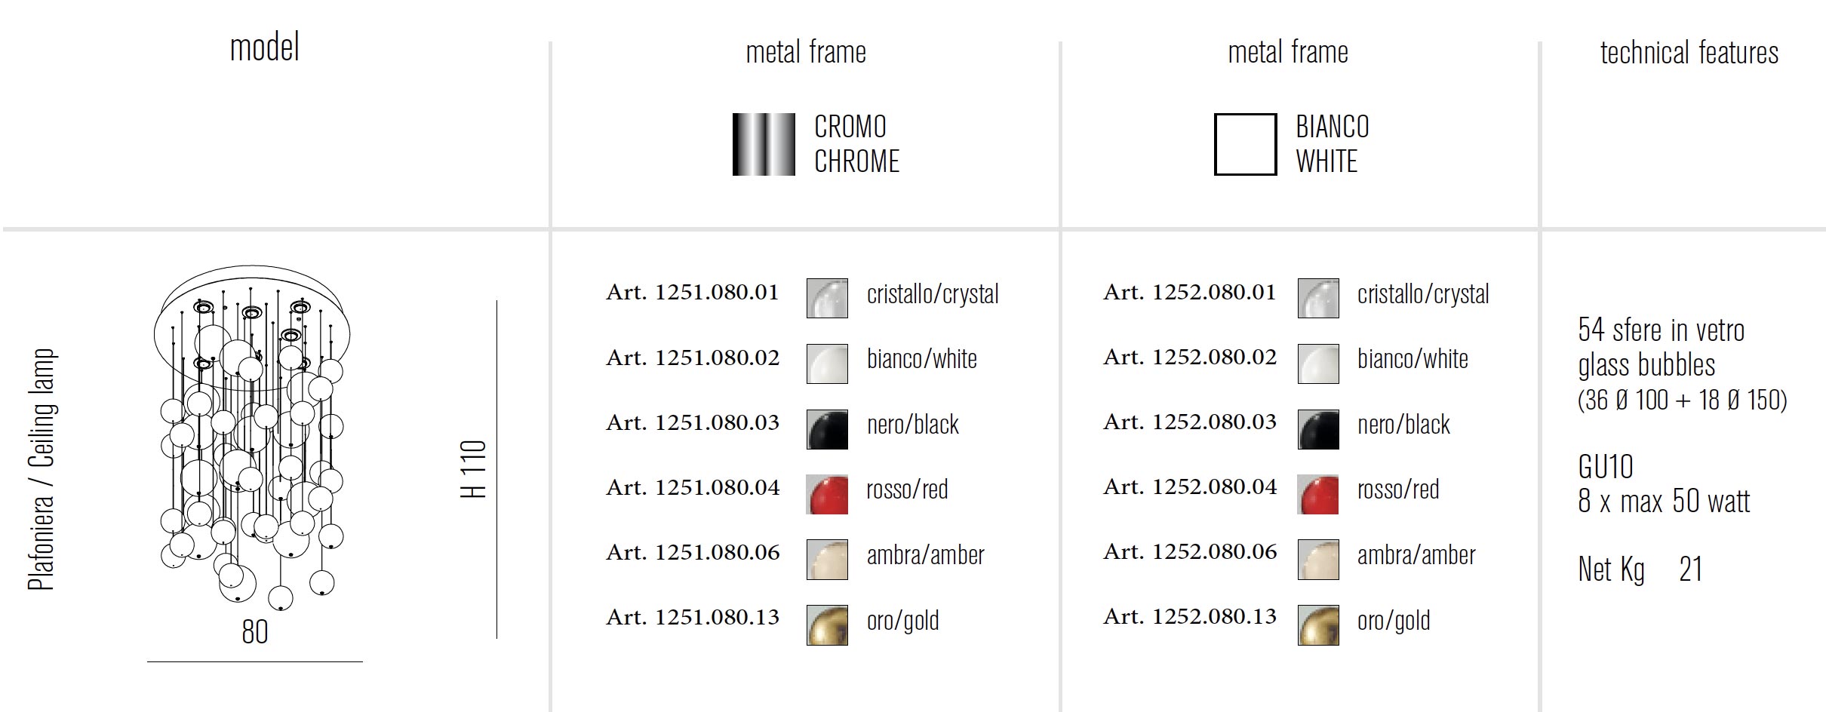Select the gold glass swatch under white frame
The width and height of the screenshot is (1826, 712).
[1318, 625]
